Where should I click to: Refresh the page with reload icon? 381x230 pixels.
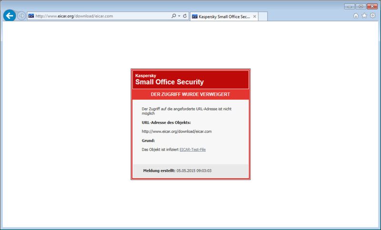pyautogui.click(x=185, y=16)
